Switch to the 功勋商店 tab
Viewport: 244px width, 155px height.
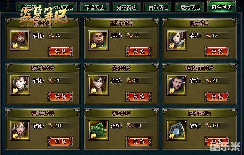pyautogui.click(x=63, y=7)
